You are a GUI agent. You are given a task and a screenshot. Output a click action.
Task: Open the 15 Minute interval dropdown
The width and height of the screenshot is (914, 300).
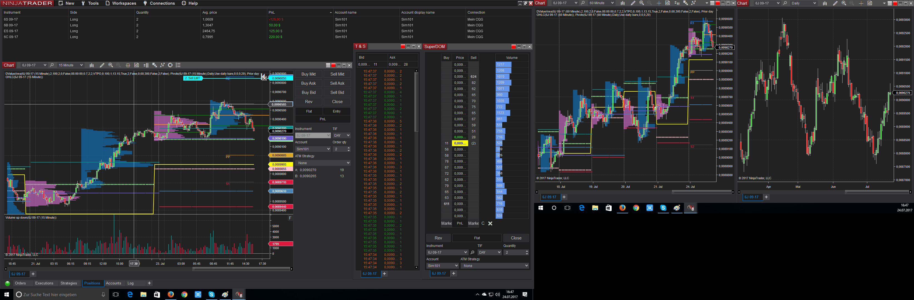(71, 65)
